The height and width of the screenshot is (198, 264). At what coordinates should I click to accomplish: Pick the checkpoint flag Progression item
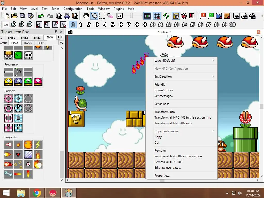[x=18, y=72]
